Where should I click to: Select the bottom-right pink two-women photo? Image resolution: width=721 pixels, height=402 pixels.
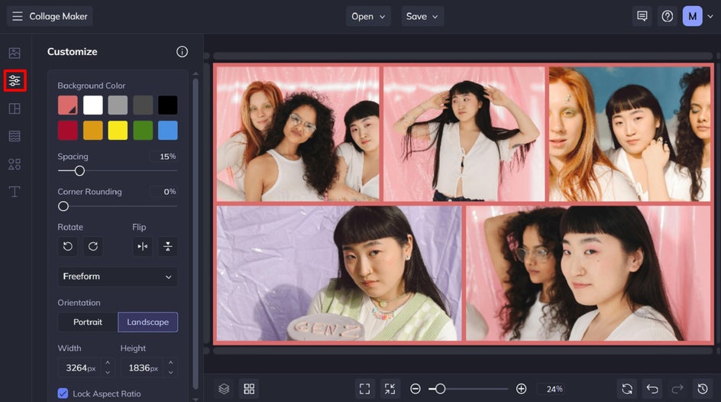click(x=588, y=273)
